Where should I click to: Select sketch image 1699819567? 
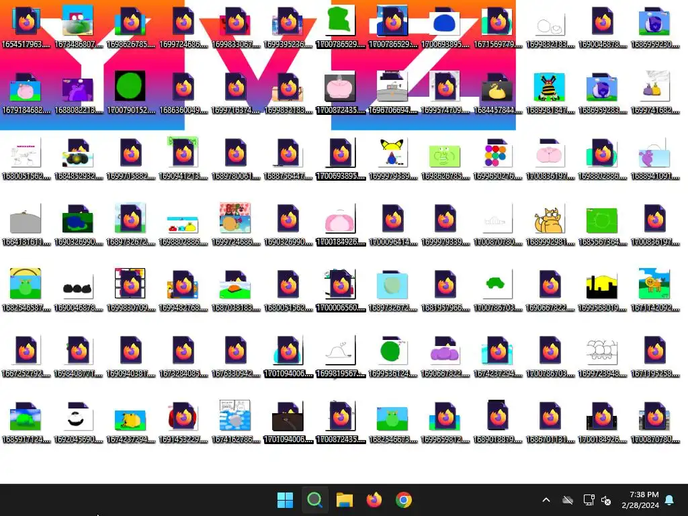click(341, 356)
